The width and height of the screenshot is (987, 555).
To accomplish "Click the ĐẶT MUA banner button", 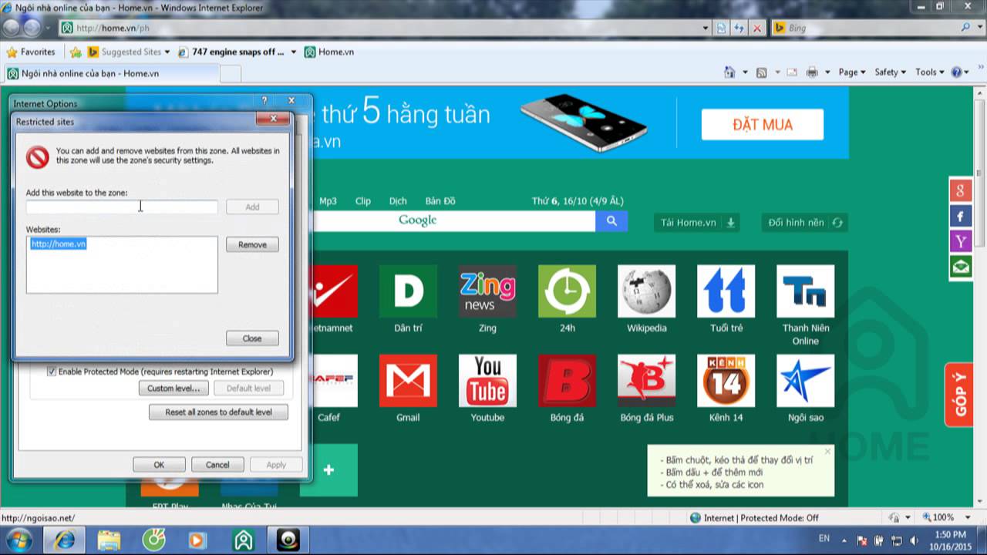I will [763, 125].
